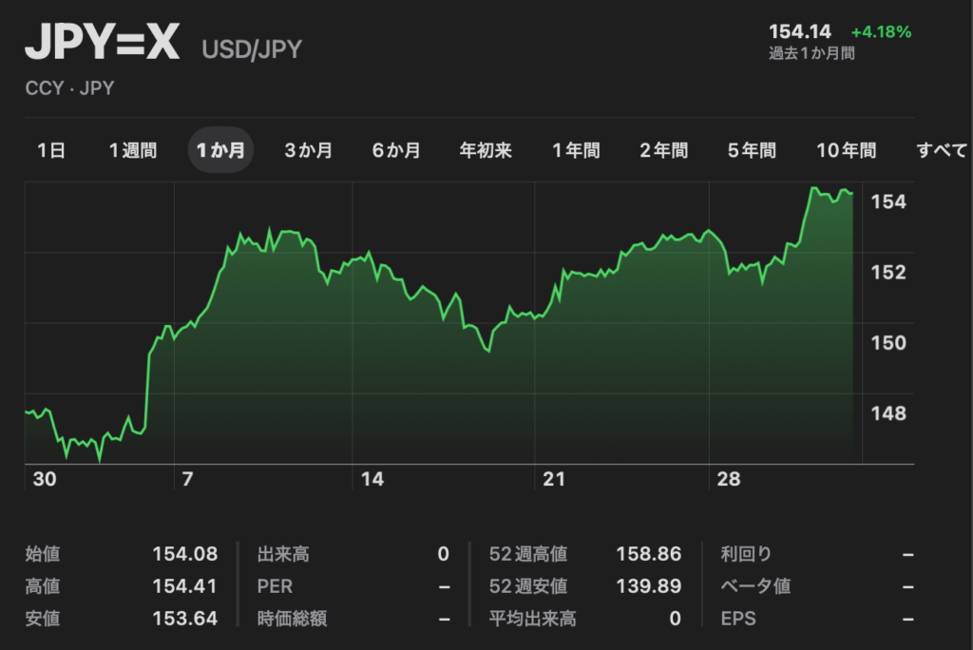Click the 14 date marker on the chart axis

point(372,479)
